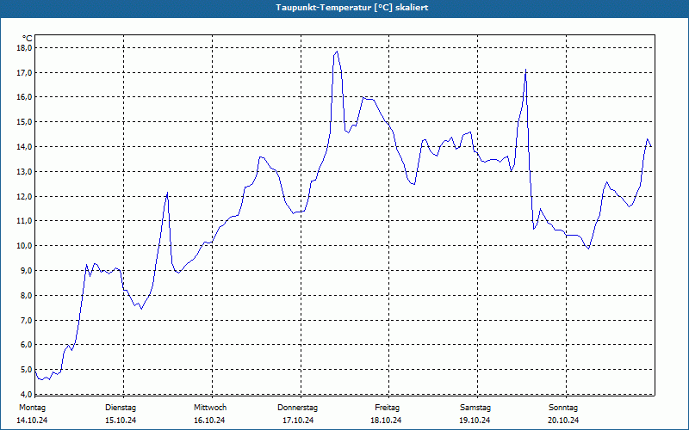Click the '5,0' axis value
The height and width of the screenshot is (430, 689).
27,370
